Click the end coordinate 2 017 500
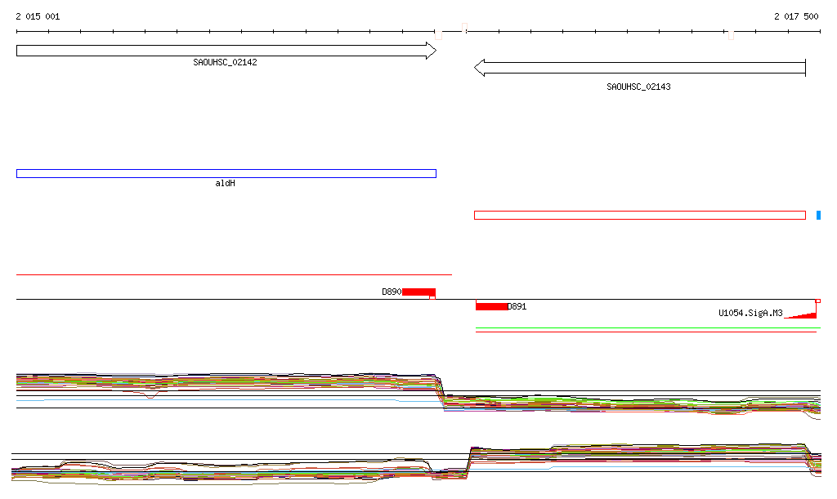 796,16
